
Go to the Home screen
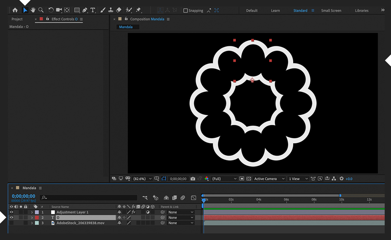pyautogui.click(x=15, y=10)
